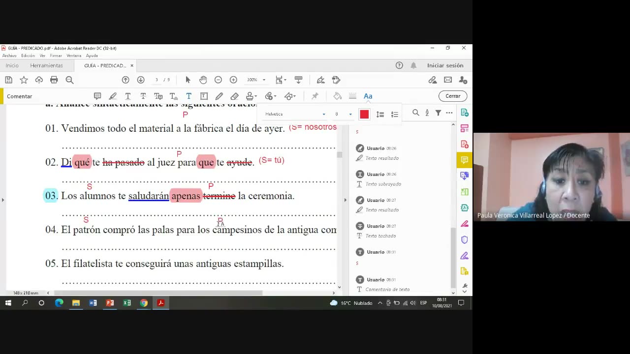The width and height of the screenshot is (630, 354).
Task: Select the Comentario de texto entry
Action: (400, 284)
